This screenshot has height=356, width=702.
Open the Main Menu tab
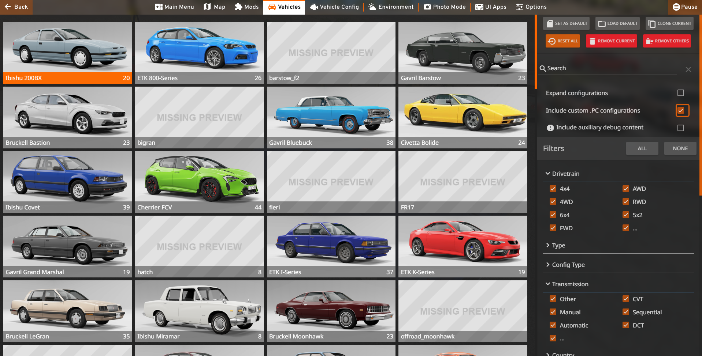[x=175, y=7]
